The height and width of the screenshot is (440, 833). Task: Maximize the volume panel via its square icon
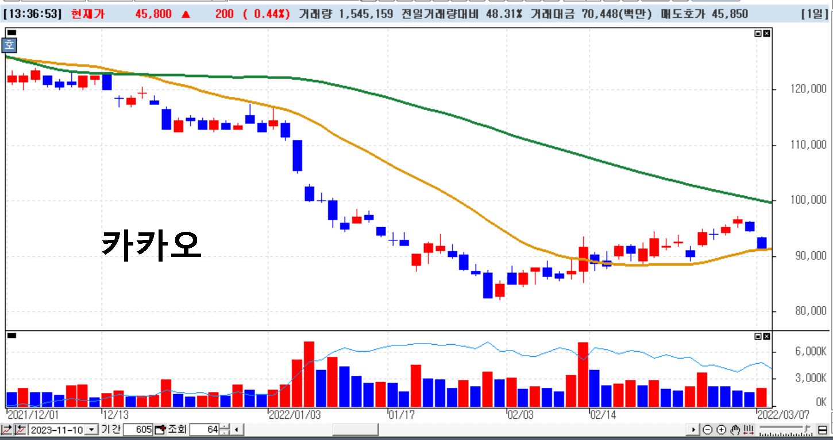click(x=758, y=336)
